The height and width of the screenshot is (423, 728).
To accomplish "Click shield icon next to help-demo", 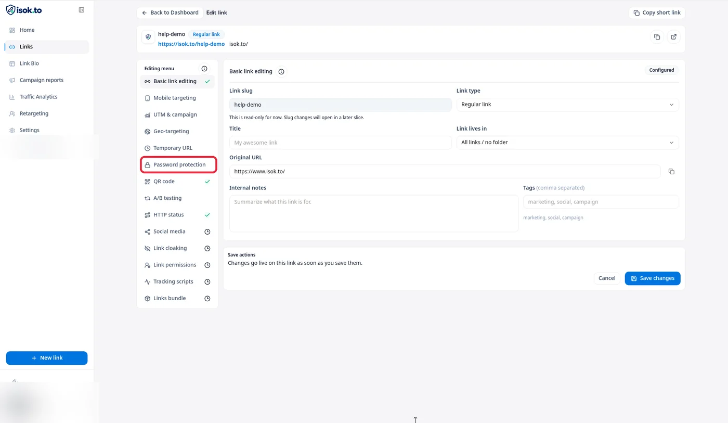I will 148,37.
